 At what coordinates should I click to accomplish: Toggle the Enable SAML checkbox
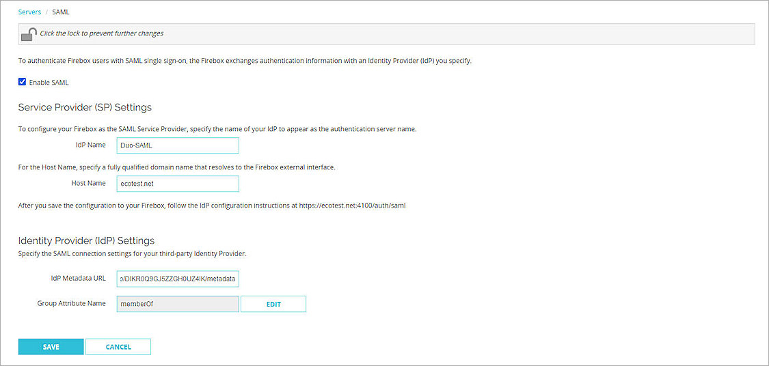pyautogui.click(x=23, y=82)
